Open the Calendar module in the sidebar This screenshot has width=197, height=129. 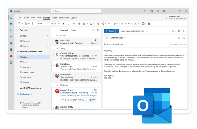(11, 24)
